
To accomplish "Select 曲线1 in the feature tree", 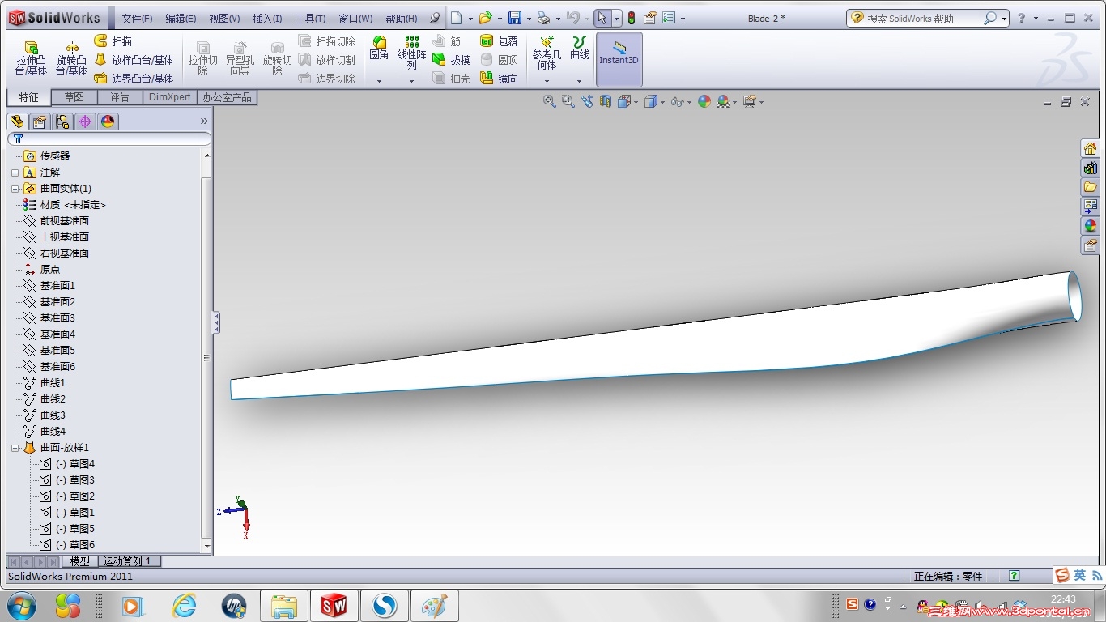I will click(53, 383).
